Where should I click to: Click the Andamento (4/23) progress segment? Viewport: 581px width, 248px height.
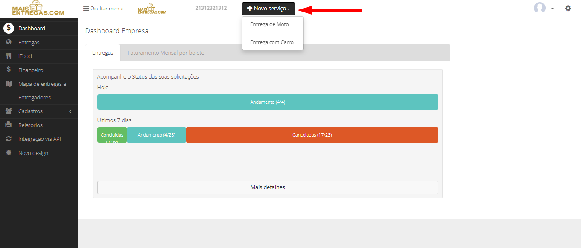156,135
